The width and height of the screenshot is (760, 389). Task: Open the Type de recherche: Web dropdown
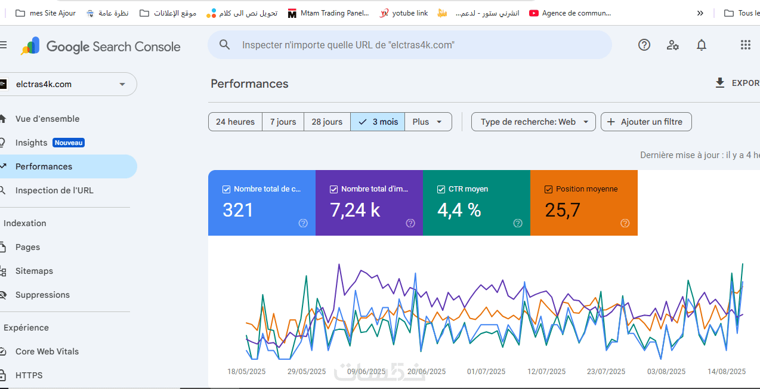533,122
